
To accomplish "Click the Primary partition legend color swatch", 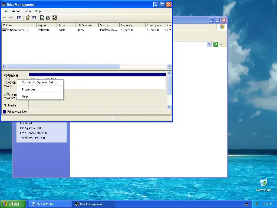I will point(5,112).
